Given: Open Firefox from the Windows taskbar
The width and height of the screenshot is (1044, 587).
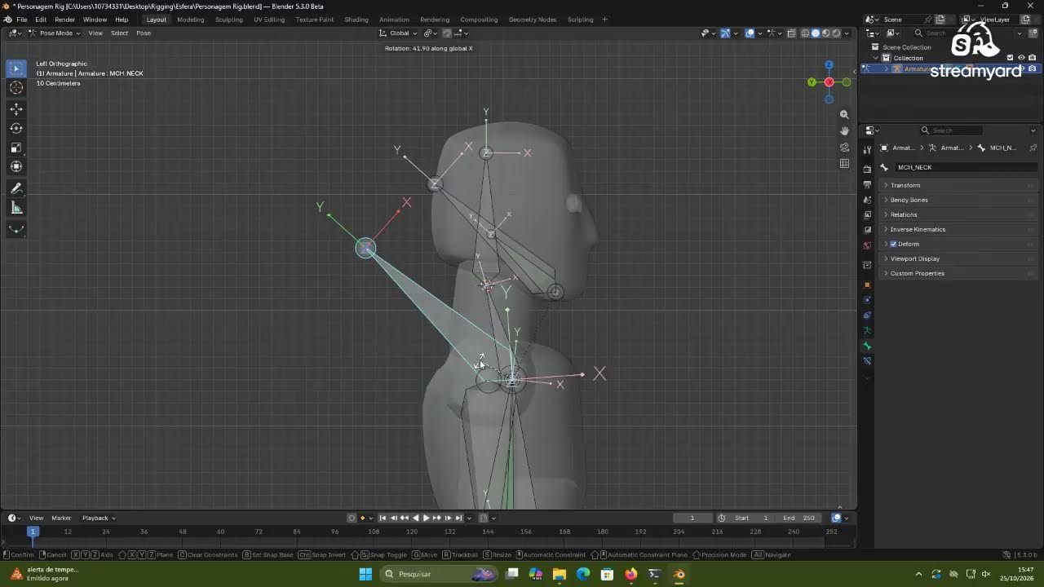Looking at the screenshot, I should point(630,574).
